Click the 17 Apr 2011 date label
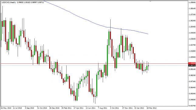The width and height of the screenshot is (196, 110). pos(78,108)
